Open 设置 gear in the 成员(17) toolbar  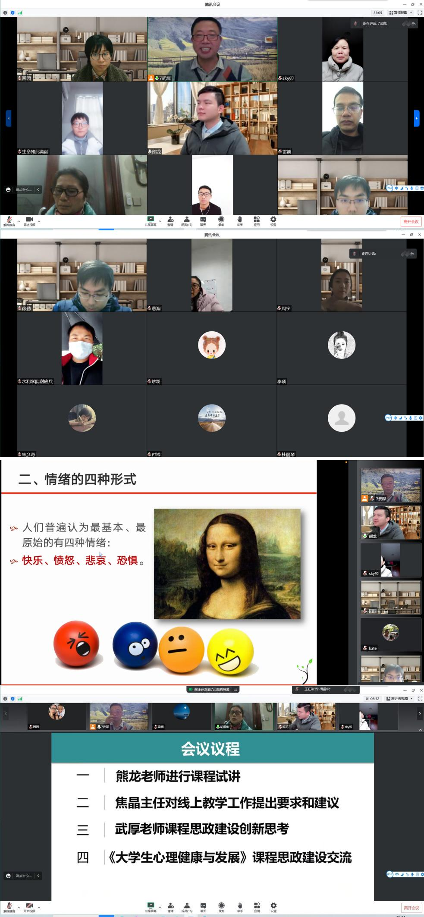pos(273,221)
